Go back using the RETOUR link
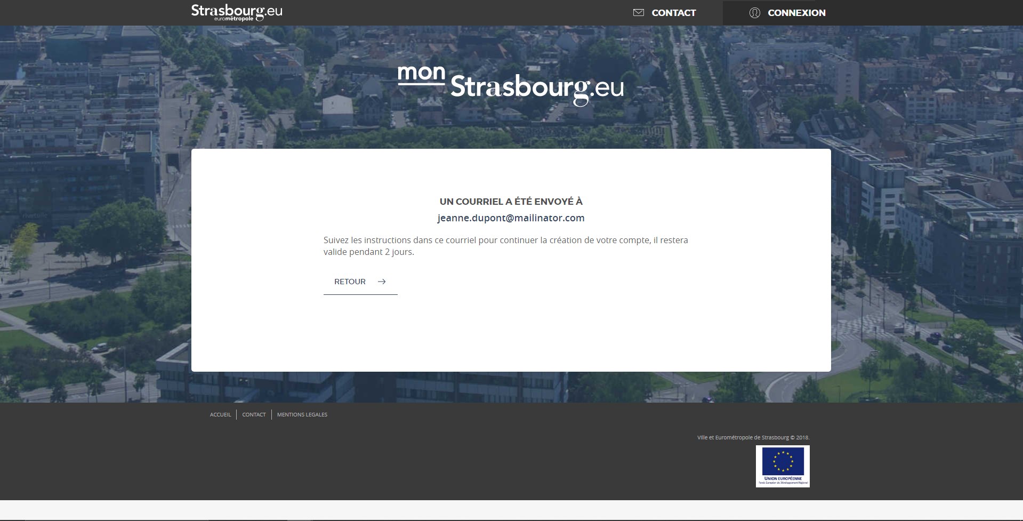 tap(350, 282)
